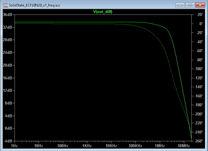Viewport: 208px width, 151px height.
Task: Click the -120° phase axis label
Action: click(199, 78)
